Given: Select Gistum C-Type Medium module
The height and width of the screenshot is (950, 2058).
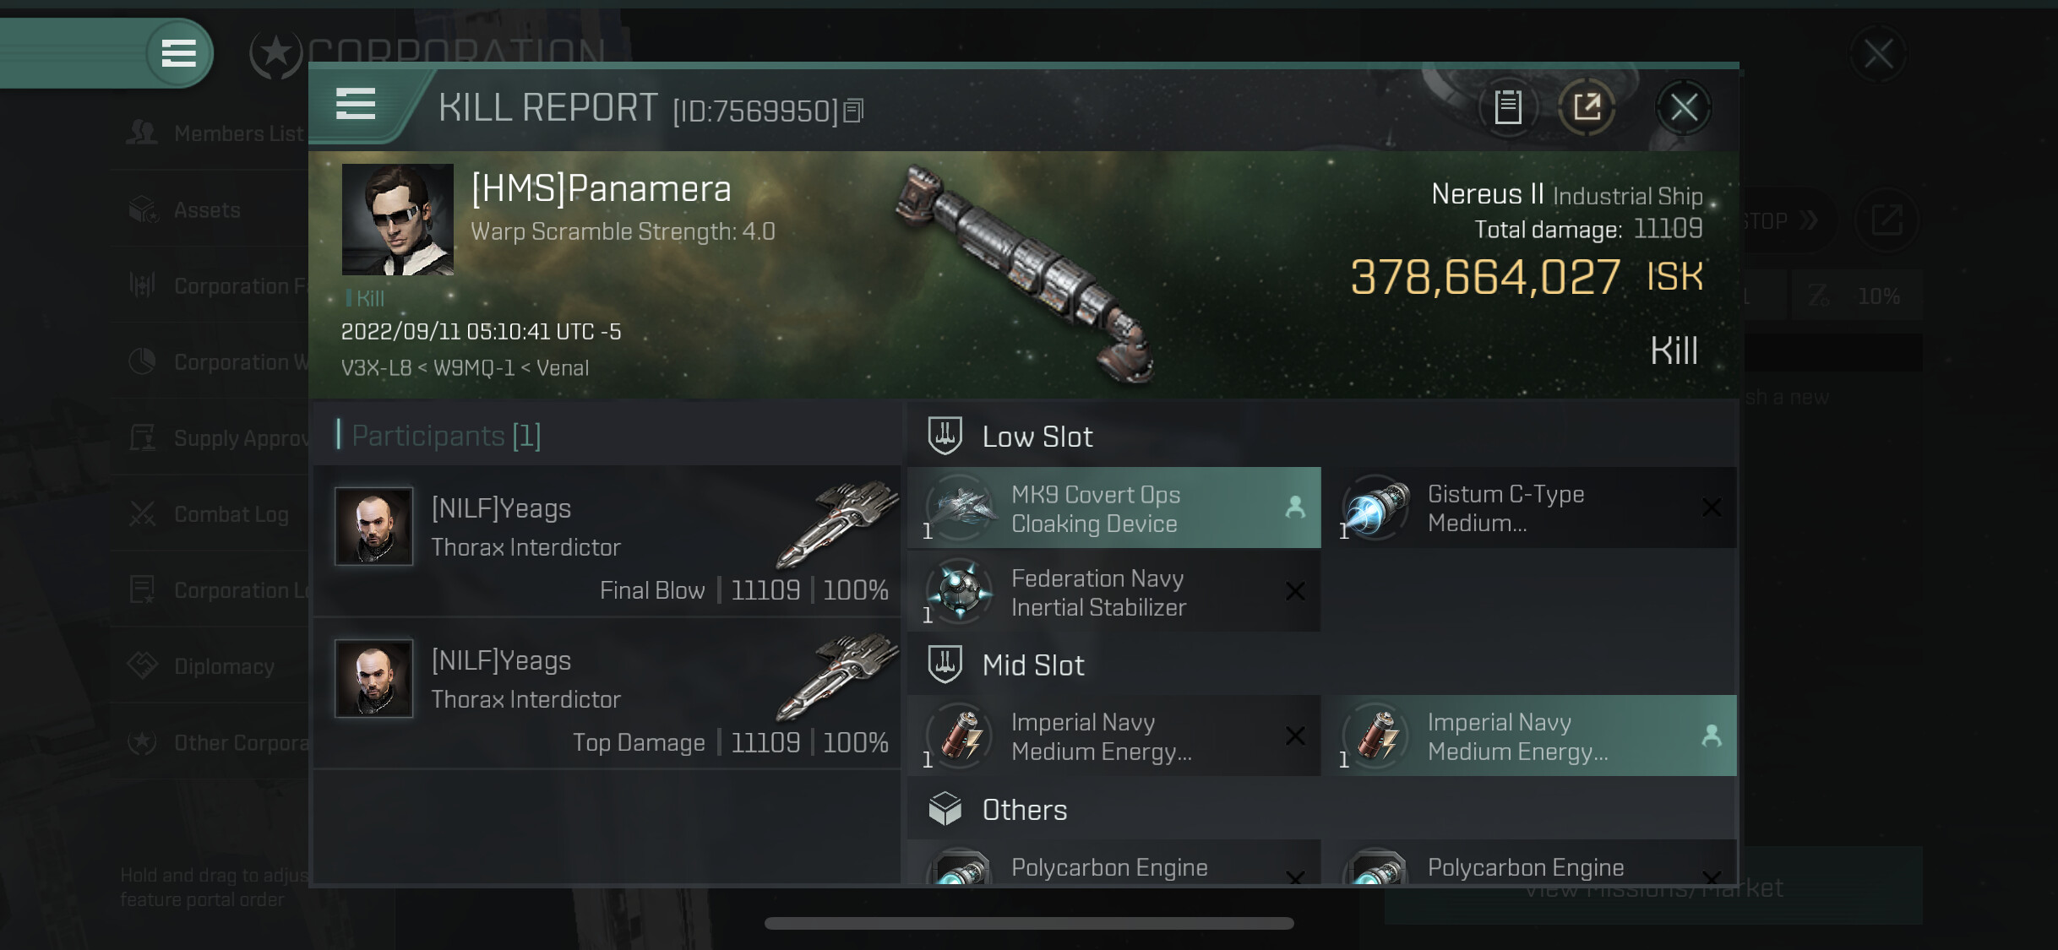Looking at the screenshot, I should [x=1530, y=508].
